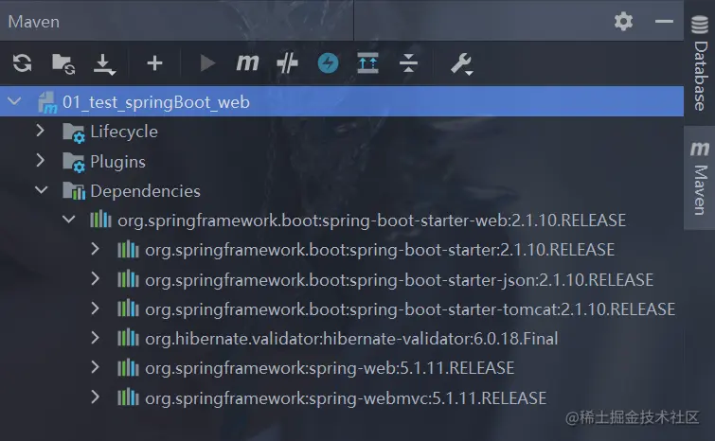
Task: Select the 01_test_springBoot_web project row
Action: [342, 101]
